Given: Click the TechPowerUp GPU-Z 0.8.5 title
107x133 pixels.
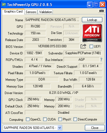Looking at the screenshot, I should [30, 5].
